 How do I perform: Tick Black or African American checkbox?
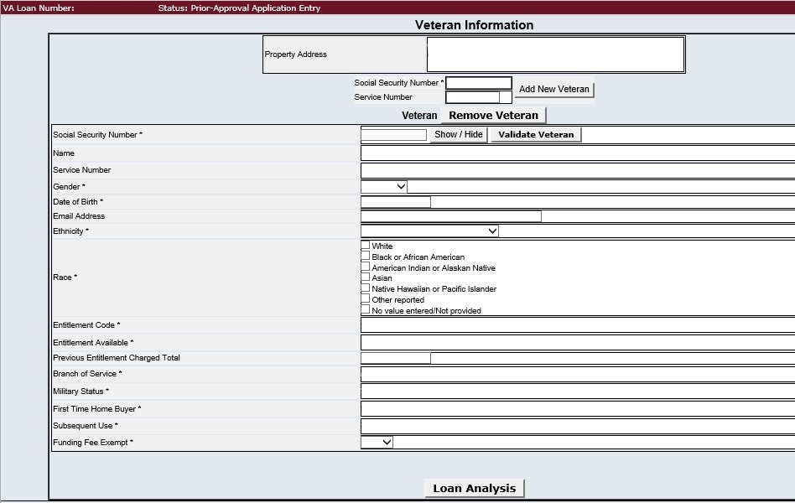366,257
